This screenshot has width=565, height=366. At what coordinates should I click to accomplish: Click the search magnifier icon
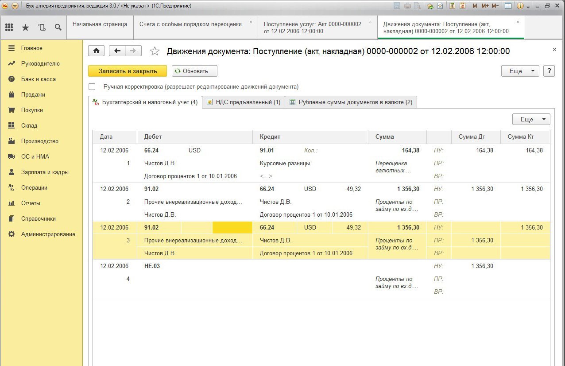click(x=58, y=27)
